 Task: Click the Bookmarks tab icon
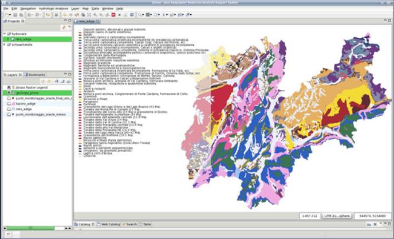tap(26, 75)
